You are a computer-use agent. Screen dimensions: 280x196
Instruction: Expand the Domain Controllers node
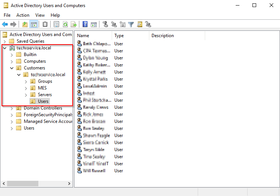pyautogui.click(x=12, y=108)
